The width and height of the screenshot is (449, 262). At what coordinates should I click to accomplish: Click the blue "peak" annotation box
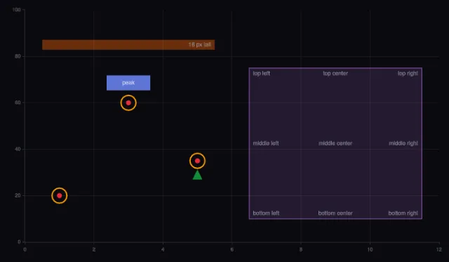128,83
